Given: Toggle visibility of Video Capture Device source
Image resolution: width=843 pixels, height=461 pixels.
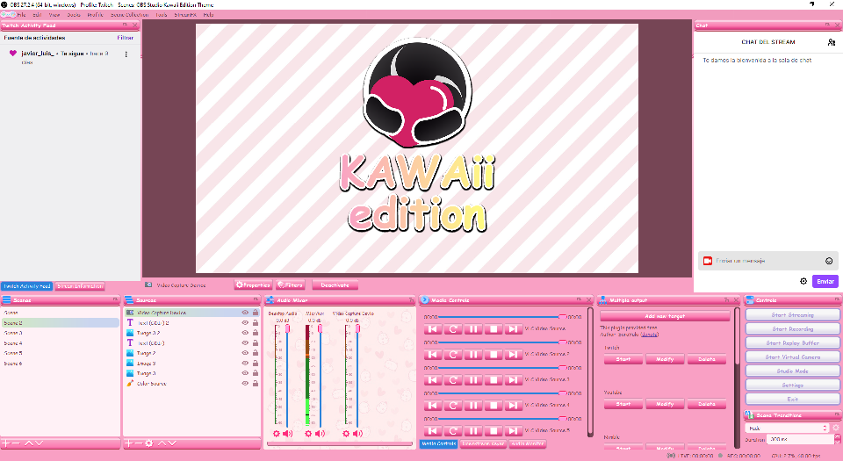Looking at the screenshot, I should (x=245, y=313).
